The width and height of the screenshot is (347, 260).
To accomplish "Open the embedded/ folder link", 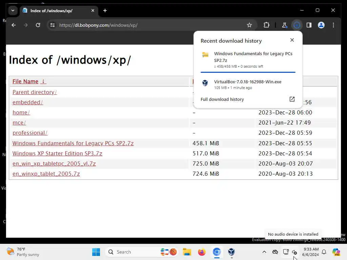I will (28, 102).
